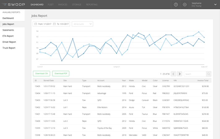Click the Download CSV button
The image size is (220, 139).
pos(41,74)
